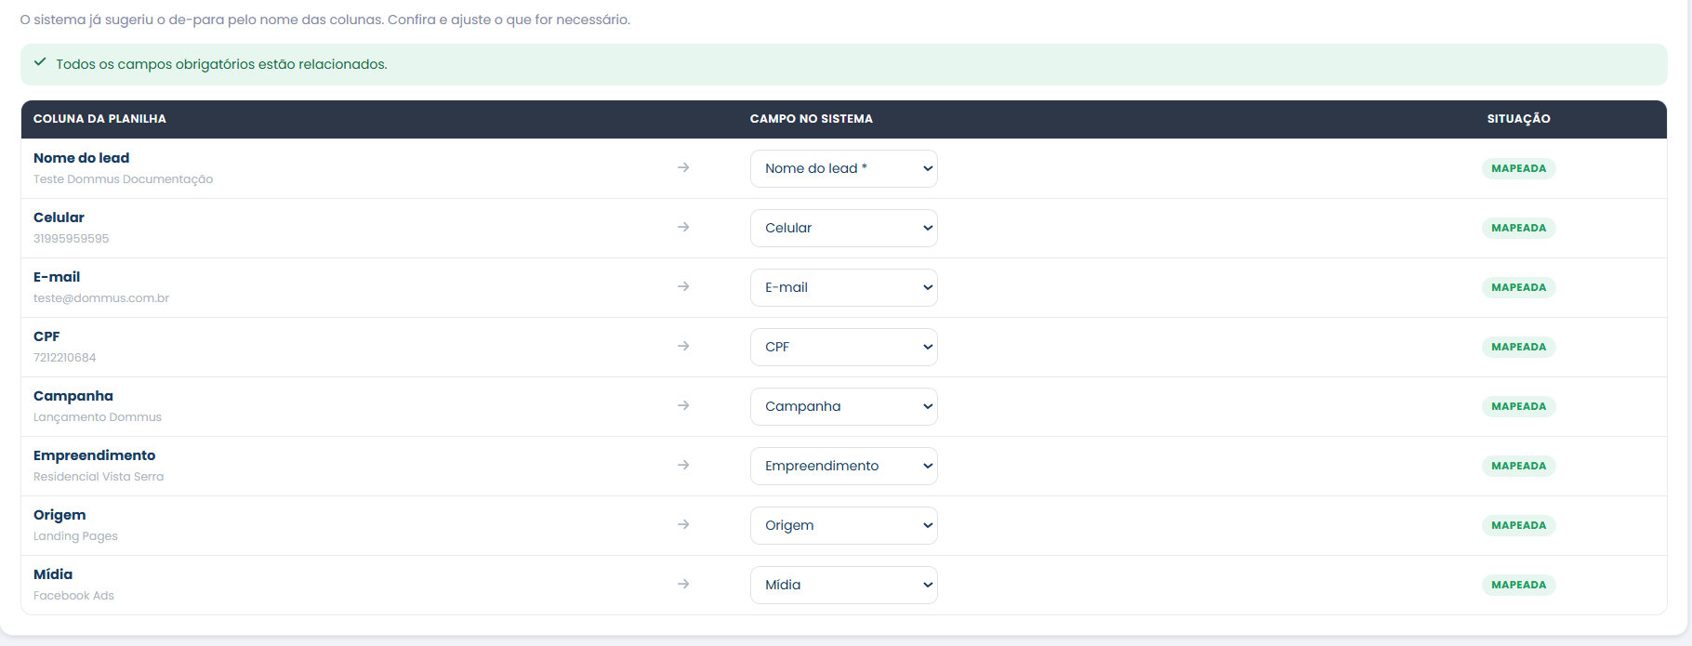This screenshot has height=646, width=1692.
Task: Open the Empreendimento system field dropdown
Action: [x=843, y=466]
